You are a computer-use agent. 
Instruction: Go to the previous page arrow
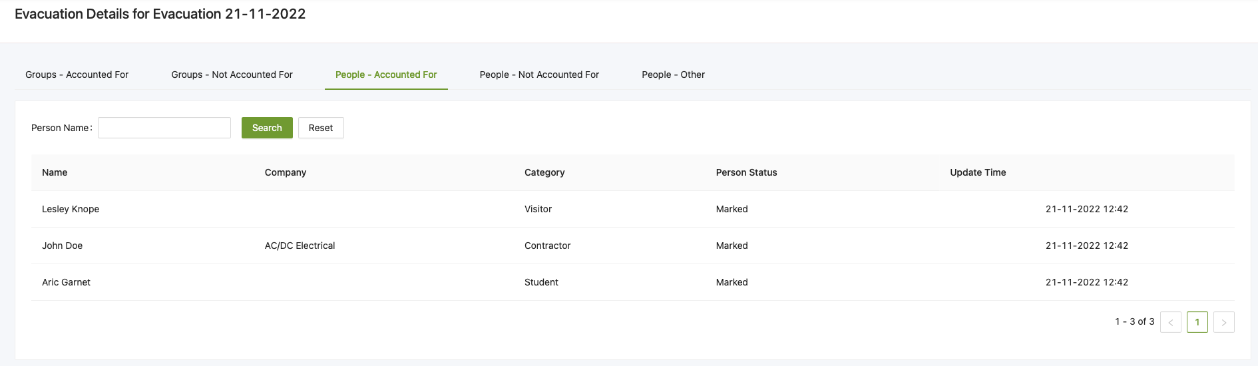click(1170, 322)
